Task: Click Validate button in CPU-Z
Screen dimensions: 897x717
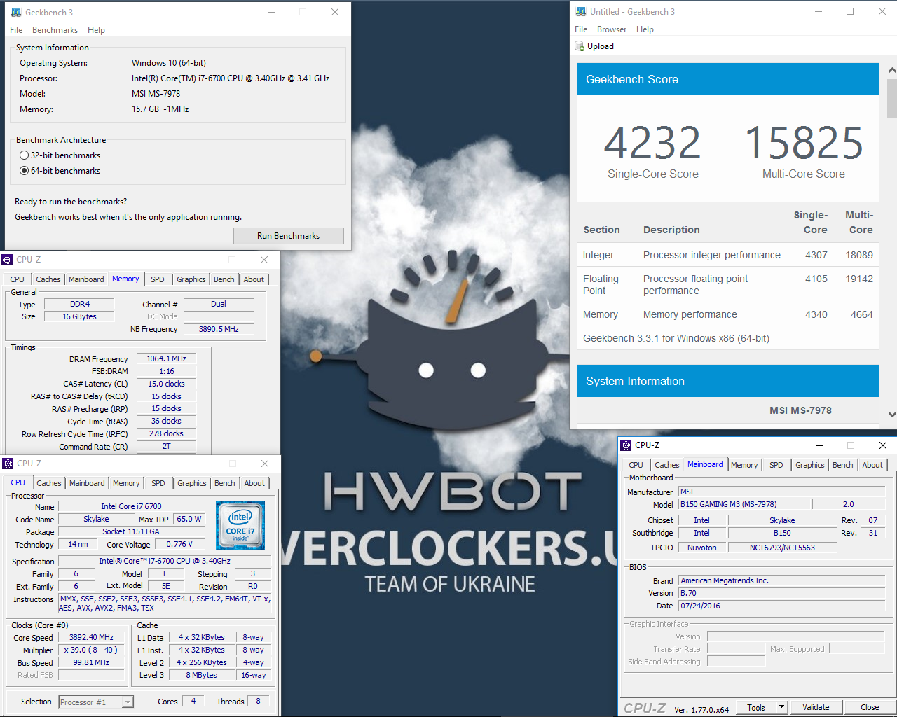Action: [816, 707]
